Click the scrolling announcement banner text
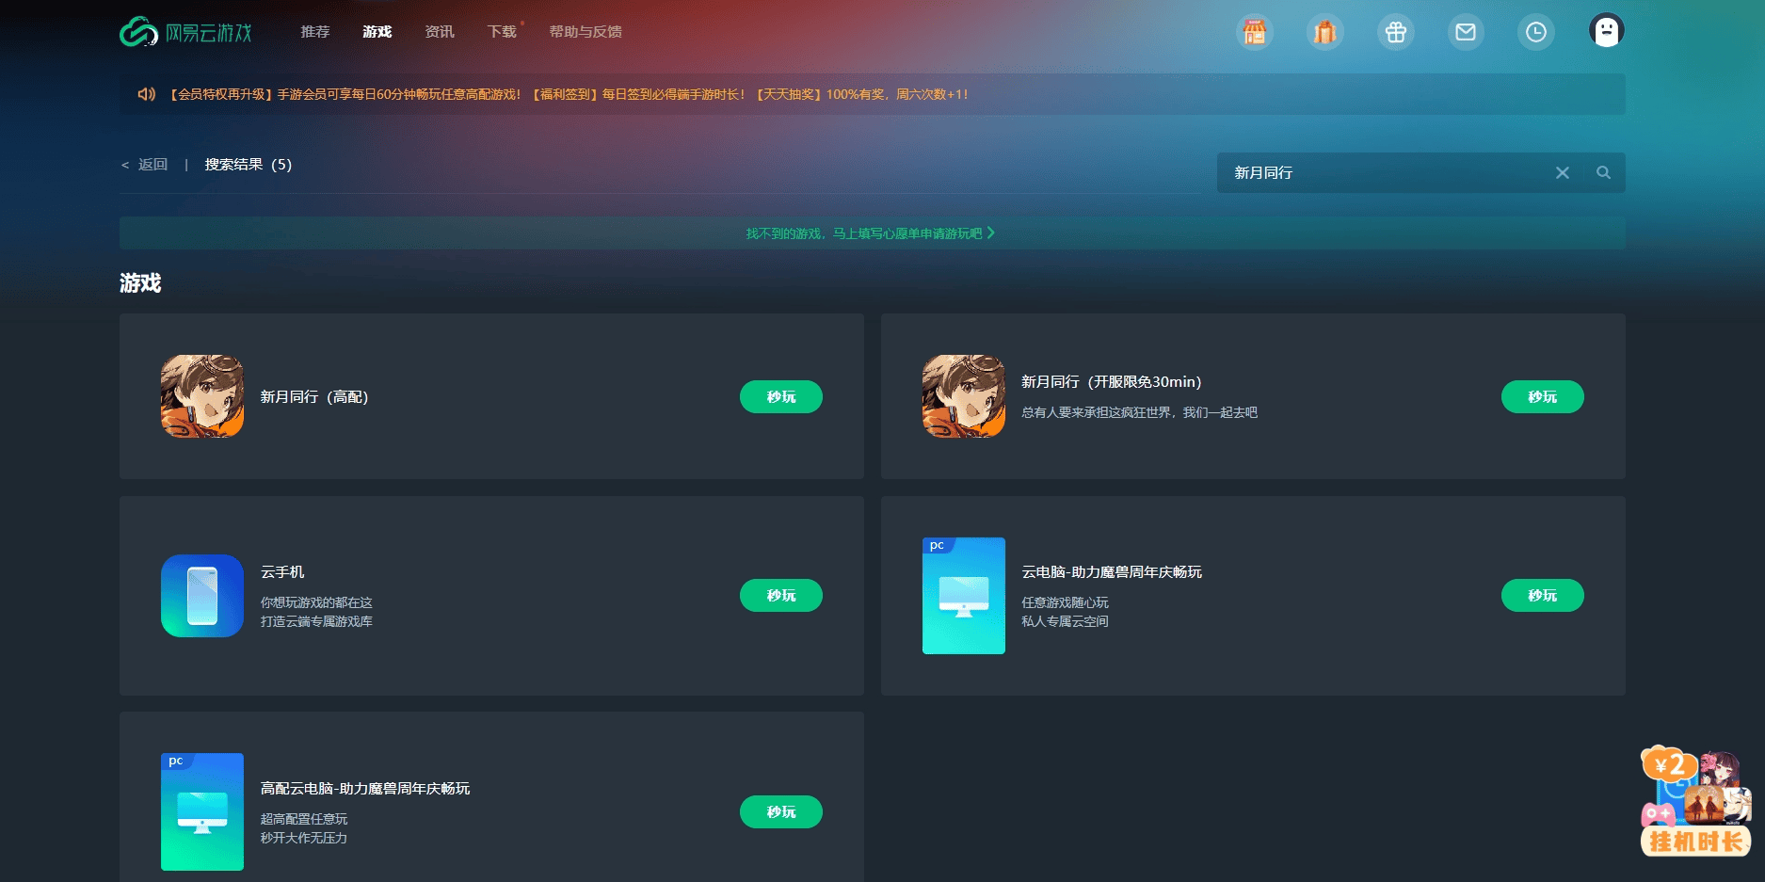Viewport: 1765px width, 882px height. pos(569,94)
